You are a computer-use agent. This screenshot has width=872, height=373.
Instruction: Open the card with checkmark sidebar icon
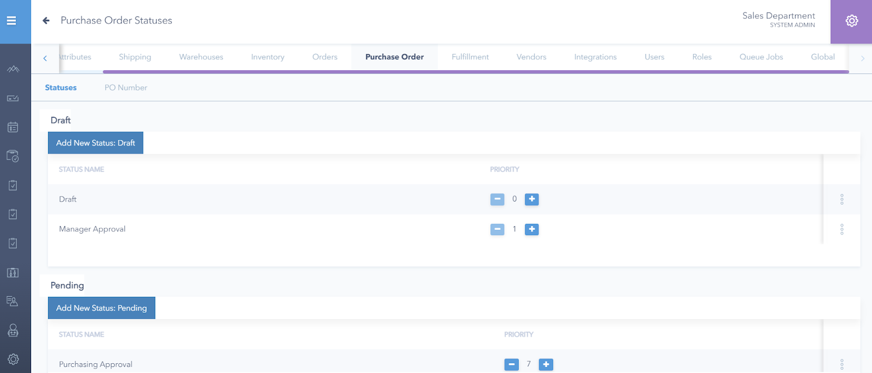coord(13,99)
